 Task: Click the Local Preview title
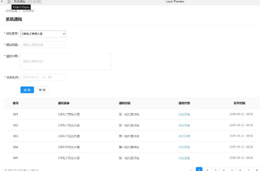pos(175,2)
